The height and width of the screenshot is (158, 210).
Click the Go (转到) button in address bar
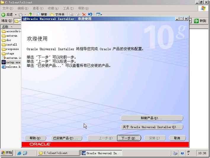coord(200,21)
